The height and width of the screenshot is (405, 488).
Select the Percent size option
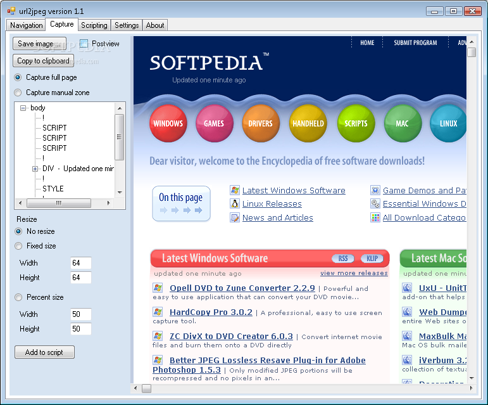(18, 297)
